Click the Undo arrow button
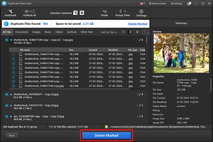 104,13
